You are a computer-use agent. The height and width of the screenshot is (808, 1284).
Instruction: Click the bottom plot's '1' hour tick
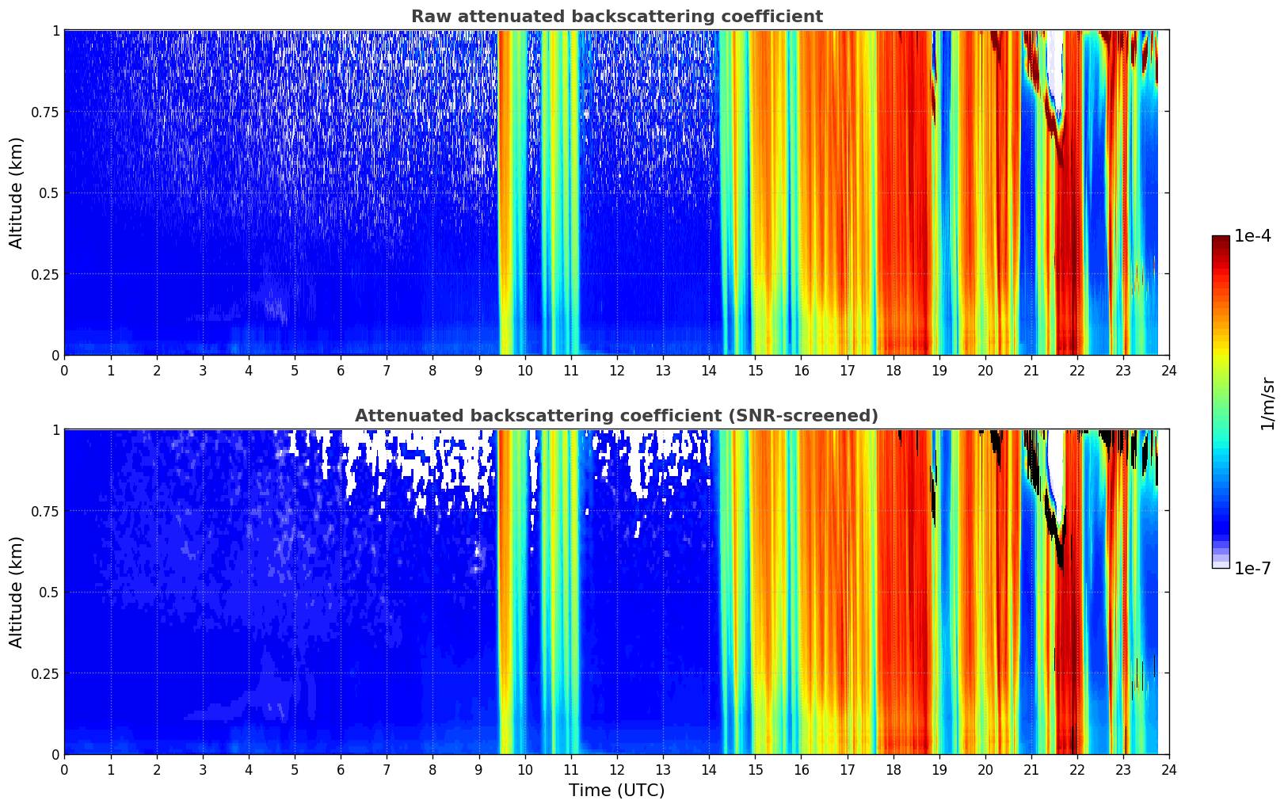111,769
